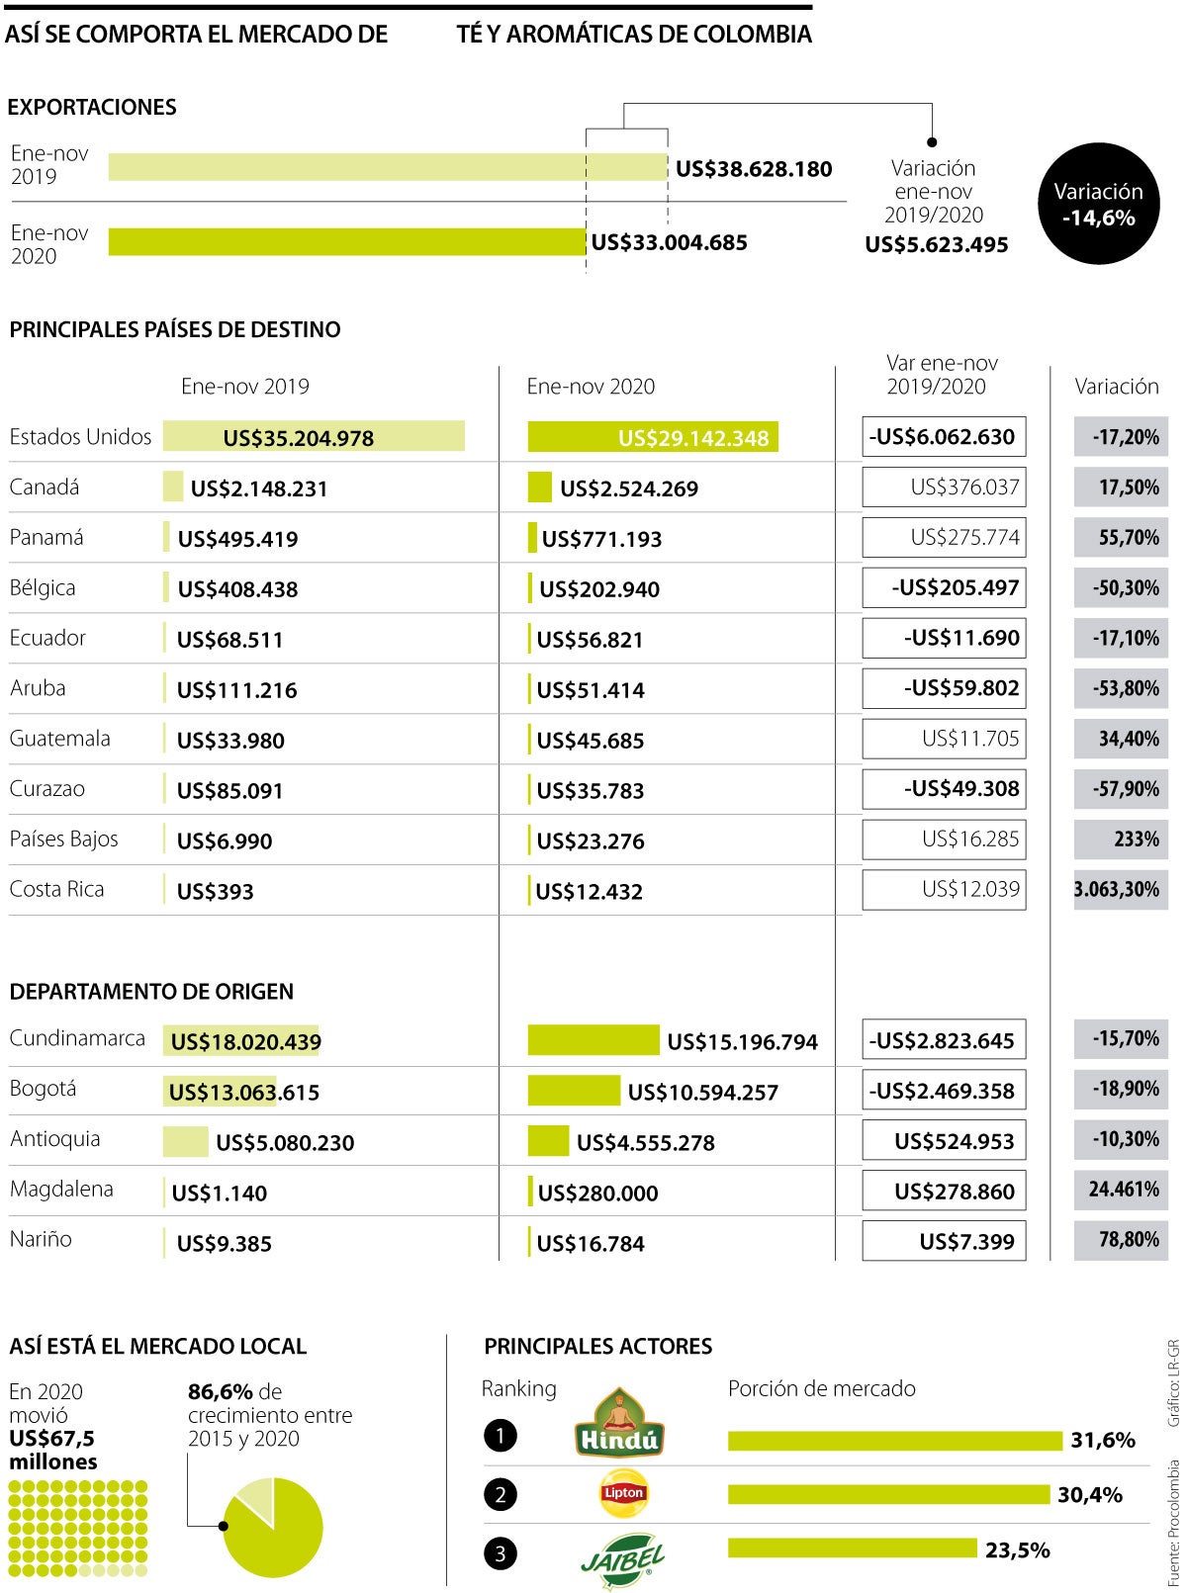Click the Estados Unidos 2019 value bar
1187x1593 pixels.
point(314,436)
